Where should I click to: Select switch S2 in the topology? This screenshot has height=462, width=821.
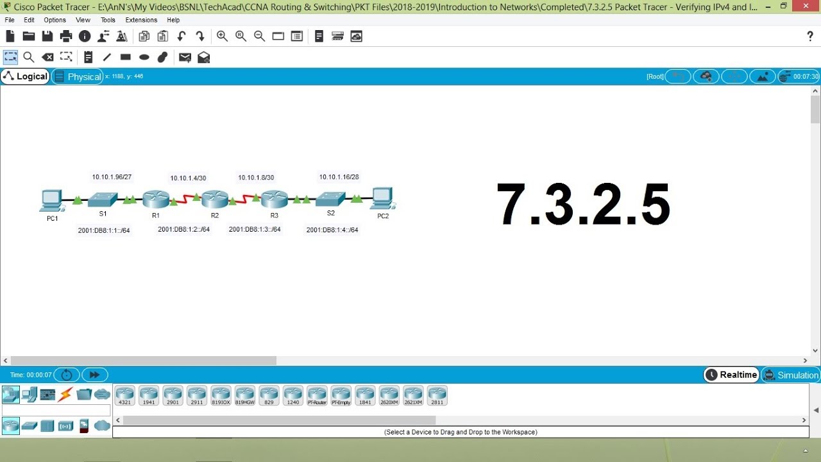point(331,200)
